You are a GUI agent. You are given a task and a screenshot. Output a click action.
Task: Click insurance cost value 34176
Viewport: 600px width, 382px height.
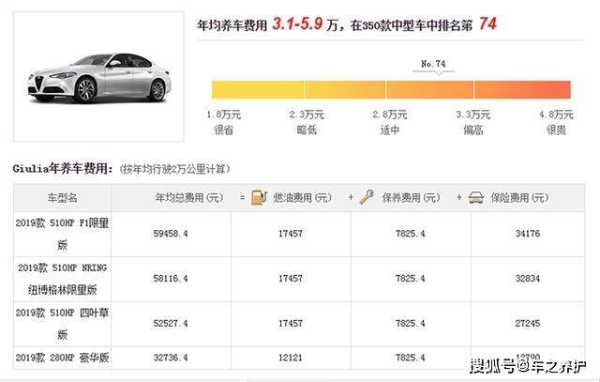click(x=528, y=234)
